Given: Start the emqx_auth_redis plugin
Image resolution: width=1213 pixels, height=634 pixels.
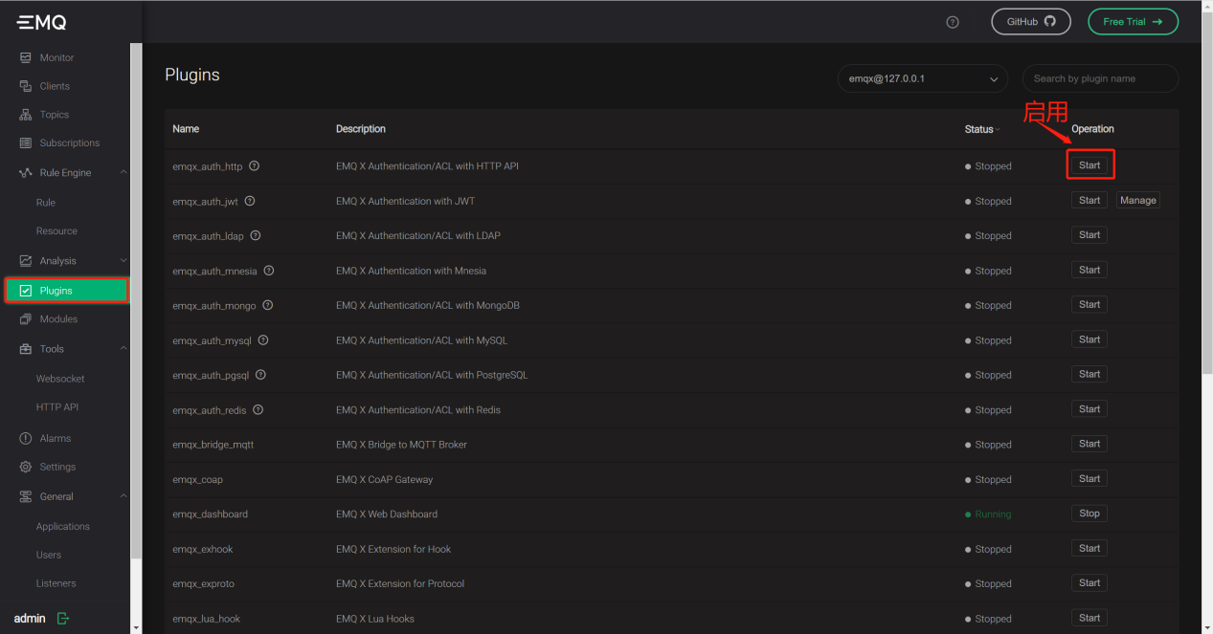Looking at the screenshot, I should pyautogui.click(x=1089, y=409).
